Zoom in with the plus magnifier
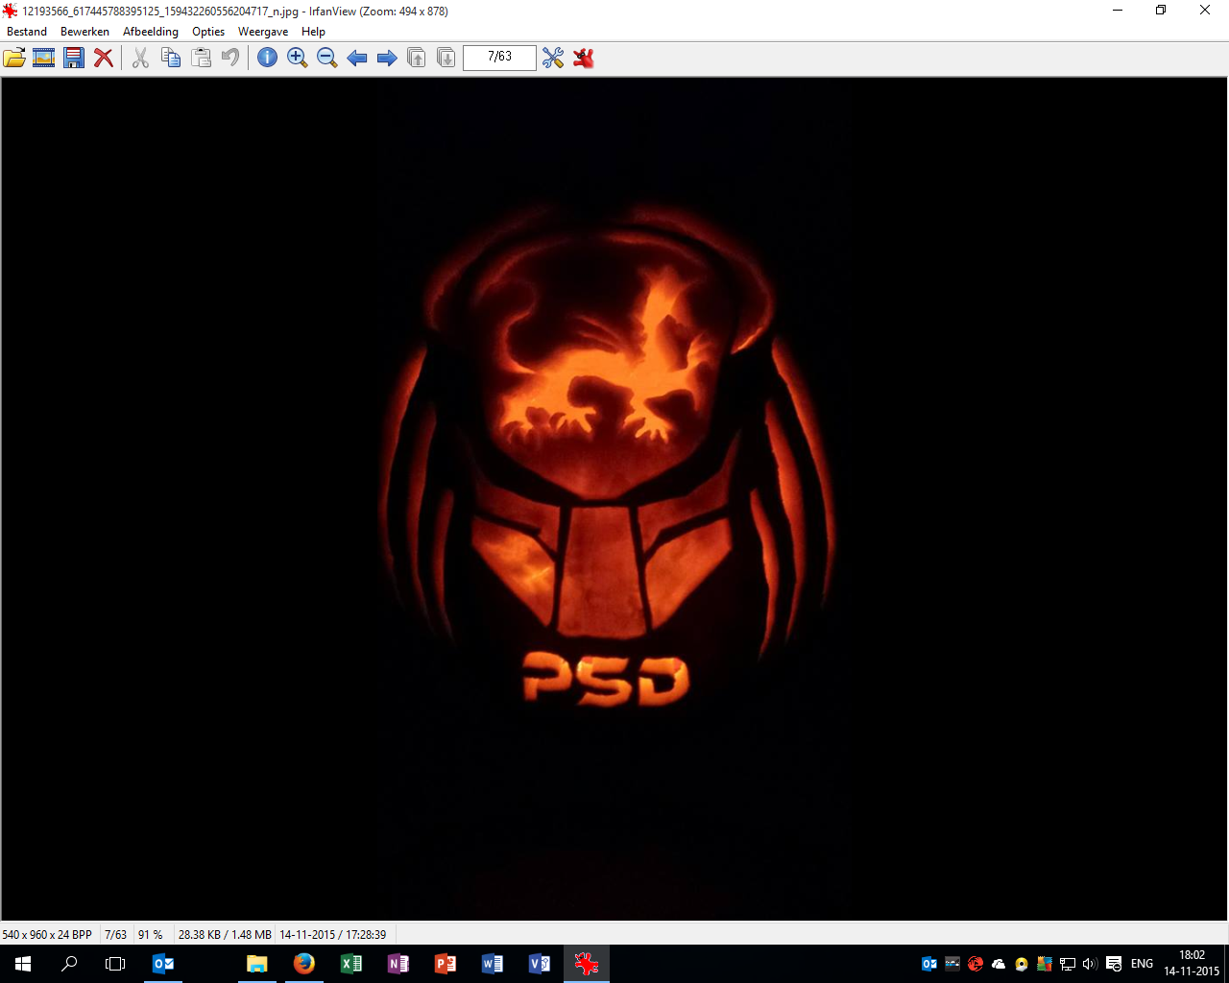Image resolution: width=1229 pixels, height=983 pixels. [x=297, y=58]
